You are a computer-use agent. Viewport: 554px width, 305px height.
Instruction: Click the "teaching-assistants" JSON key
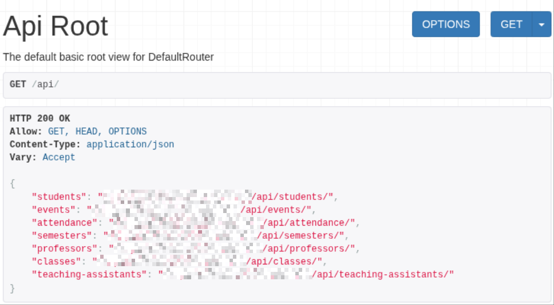coord(89,275)
